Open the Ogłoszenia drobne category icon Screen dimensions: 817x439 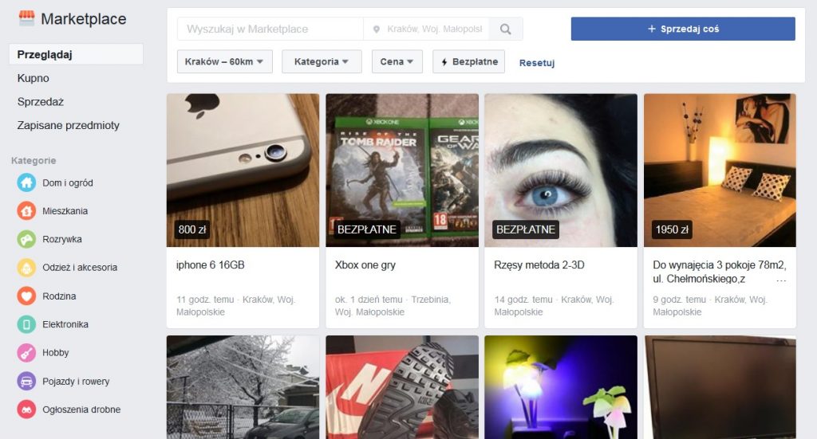pos(26,410)
